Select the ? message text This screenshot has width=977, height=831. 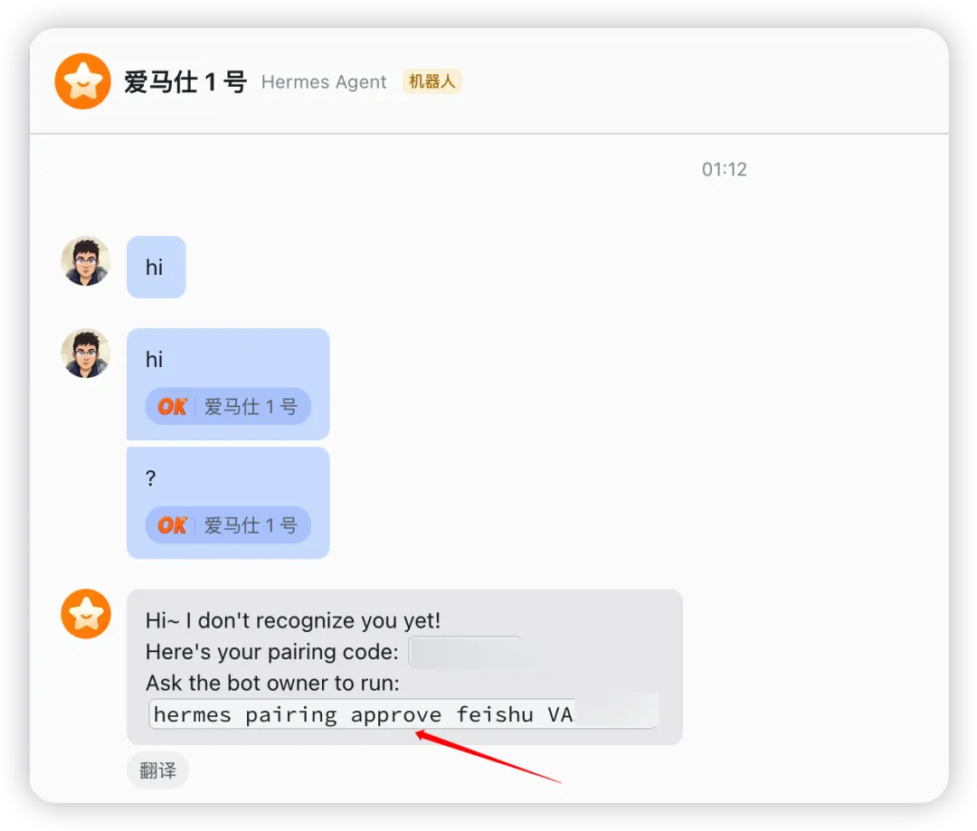tap(151, 478)
